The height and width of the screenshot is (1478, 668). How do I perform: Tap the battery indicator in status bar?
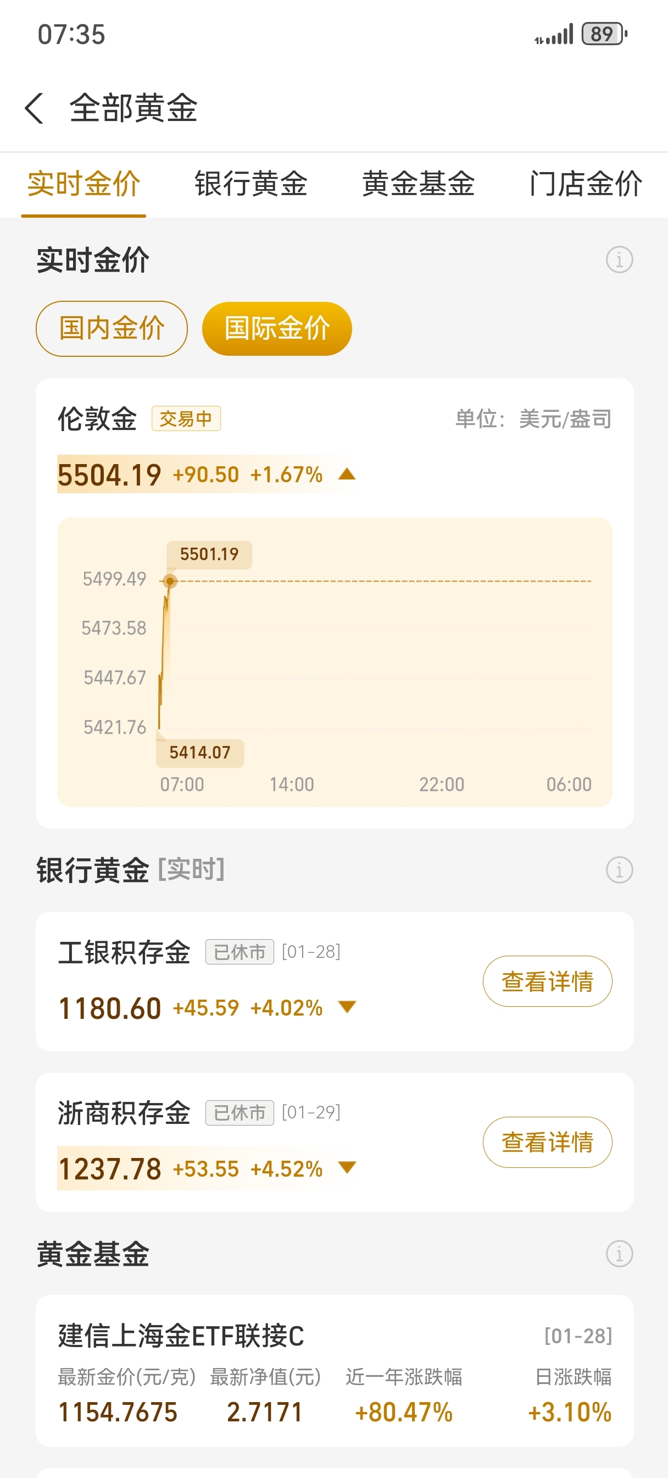pos(604,34)
